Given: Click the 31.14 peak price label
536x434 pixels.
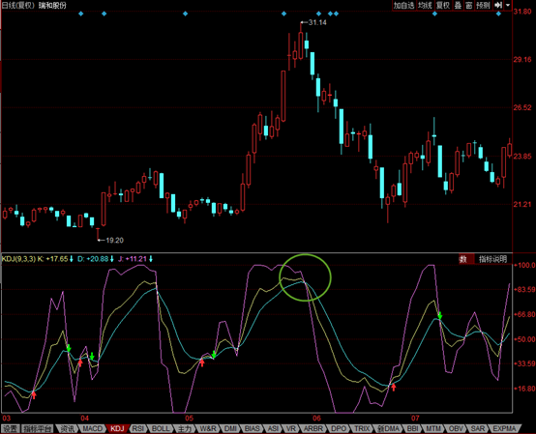Looking at the screenshot, I should [x=317, y=22].
